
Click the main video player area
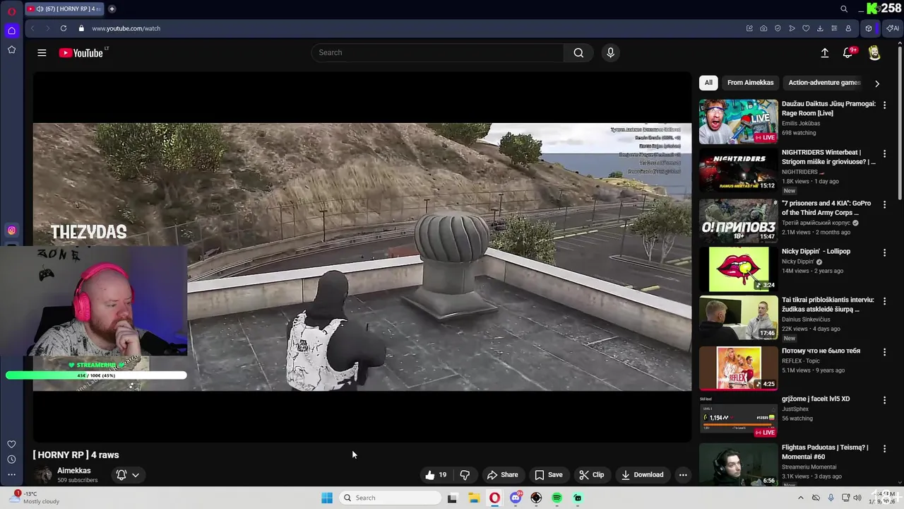[362, 257]
